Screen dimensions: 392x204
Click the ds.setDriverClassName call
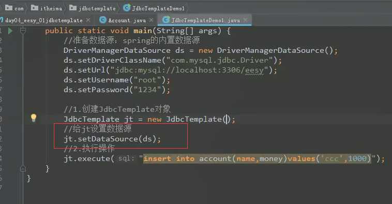[173, 61]
